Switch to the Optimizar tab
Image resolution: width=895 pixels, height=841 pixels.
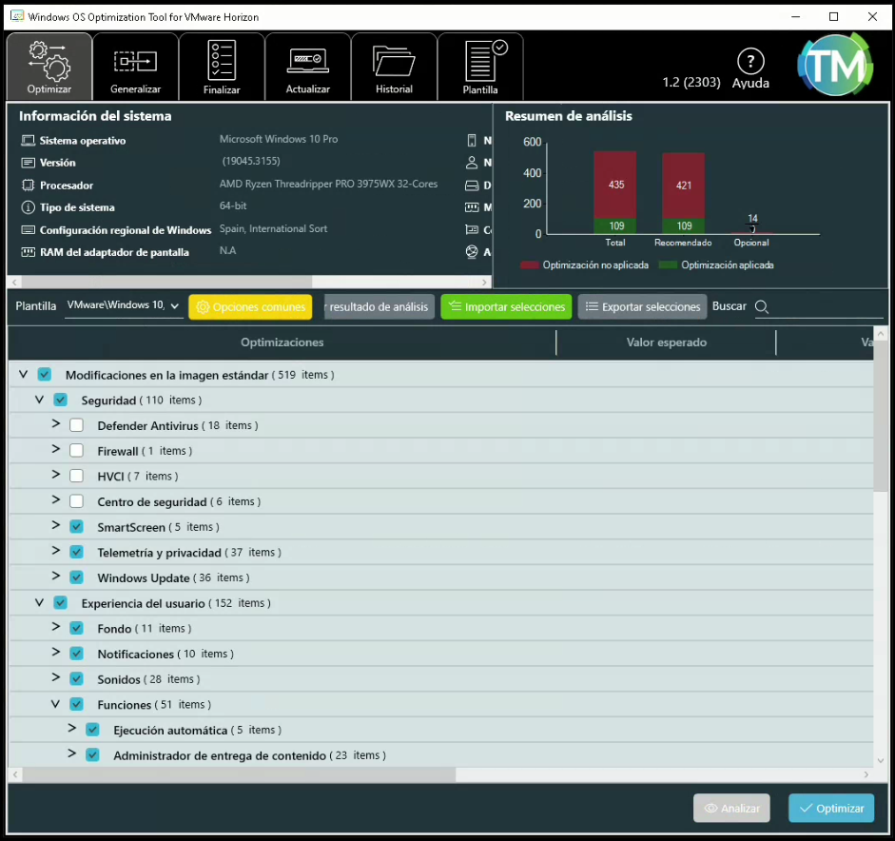pyautogui.click(x=49, y=67)
